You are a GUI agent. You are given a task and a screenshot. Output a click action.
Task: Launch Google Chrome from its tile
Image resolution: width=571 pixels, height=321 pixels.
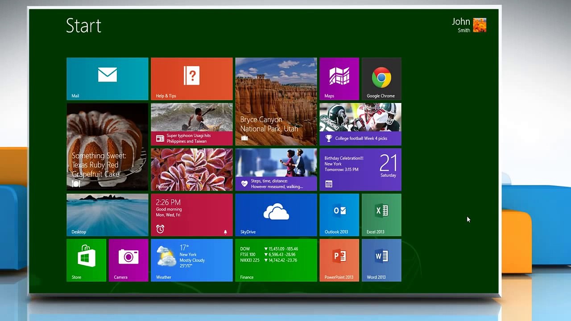(x=381, y=79)
